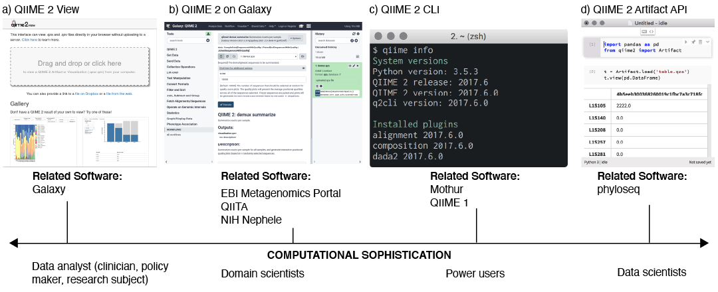Delete the first notebook cell with trash icon
Screen dimensions: 718x292
tap(699, 42)
